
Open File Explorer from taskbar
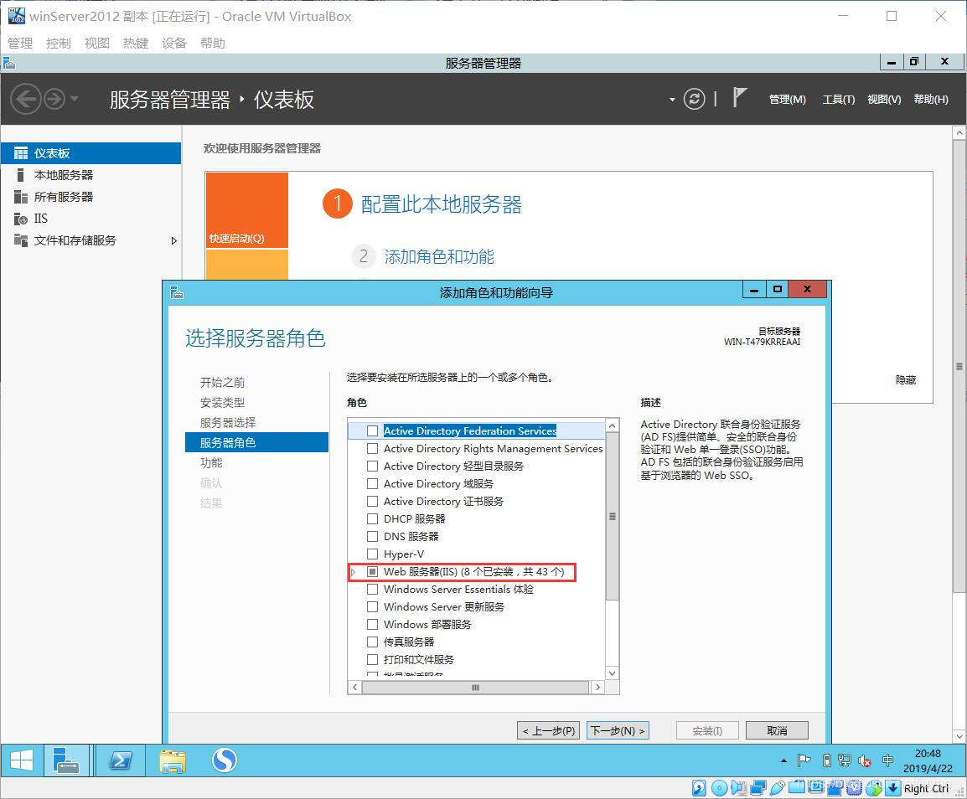[173, 760]
